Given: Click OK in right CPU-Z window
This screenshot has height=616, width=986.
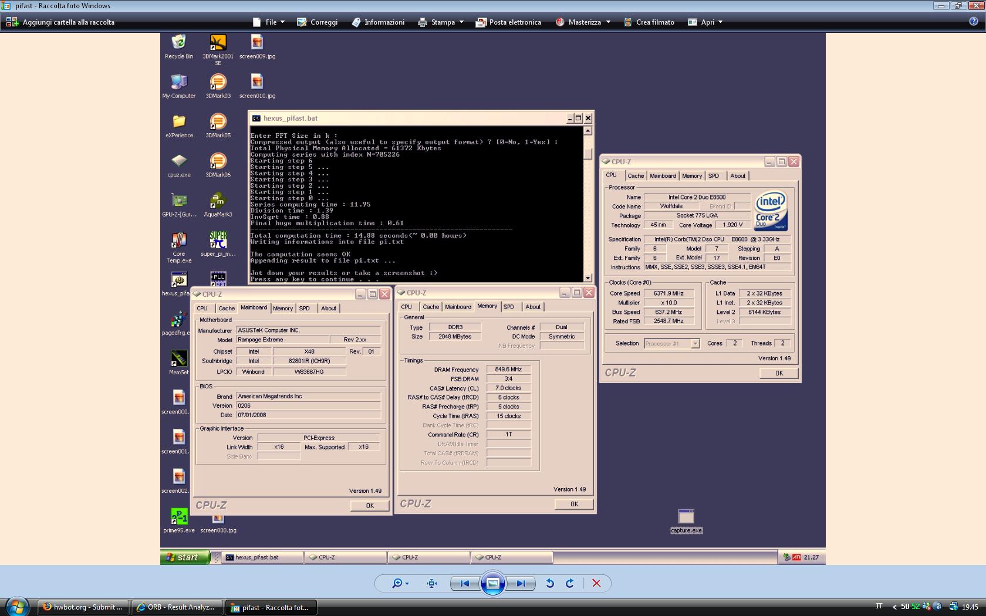Looking at the screenshot, I should (779, 373).
